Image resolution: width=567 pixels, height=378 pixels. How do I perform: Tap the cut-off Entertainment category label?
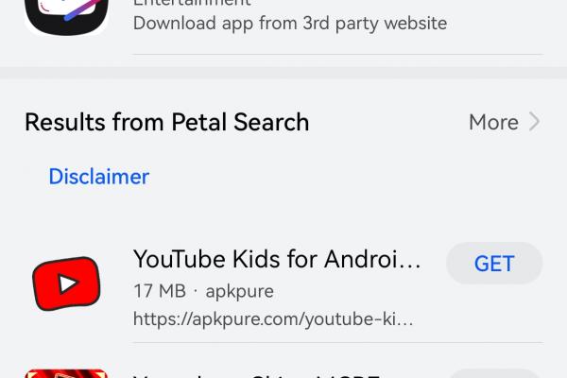pos(192,3)
